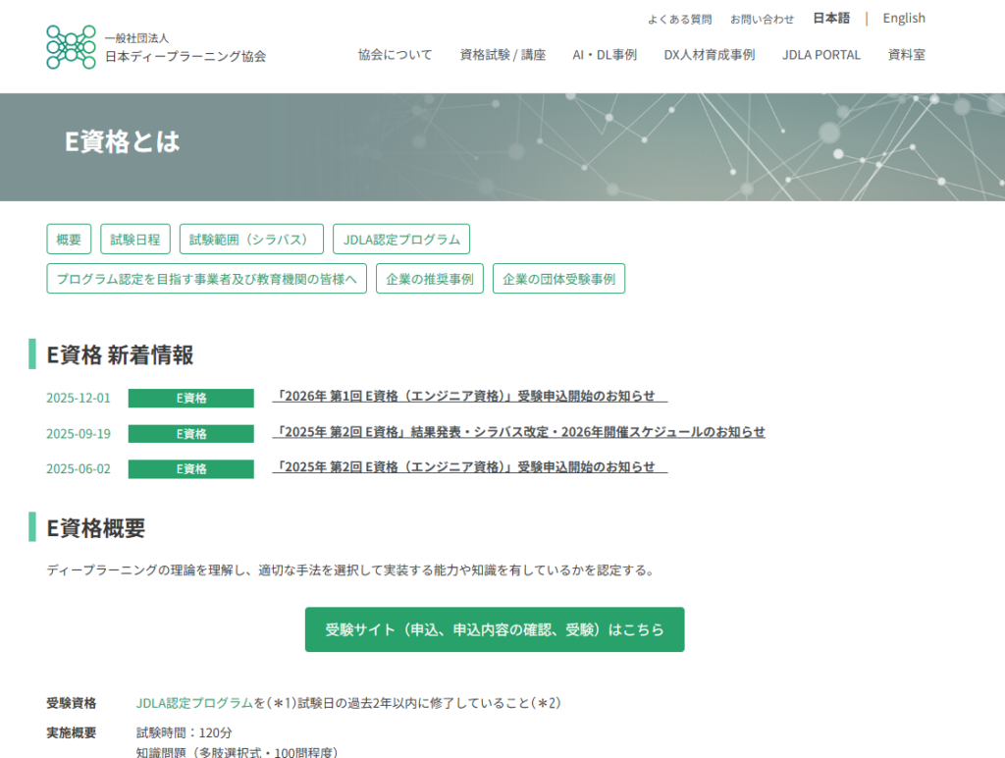Image resolution: width=1005 pixels, height=758 pixels.
Task: Switch language to English
Action: coord(903,18)
